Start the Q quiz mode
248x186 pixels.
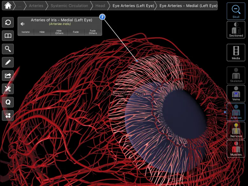(8, 102)
